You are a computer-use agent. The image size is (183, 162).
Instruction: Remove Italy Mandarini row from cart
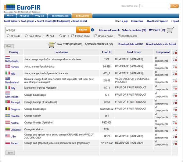175,88
